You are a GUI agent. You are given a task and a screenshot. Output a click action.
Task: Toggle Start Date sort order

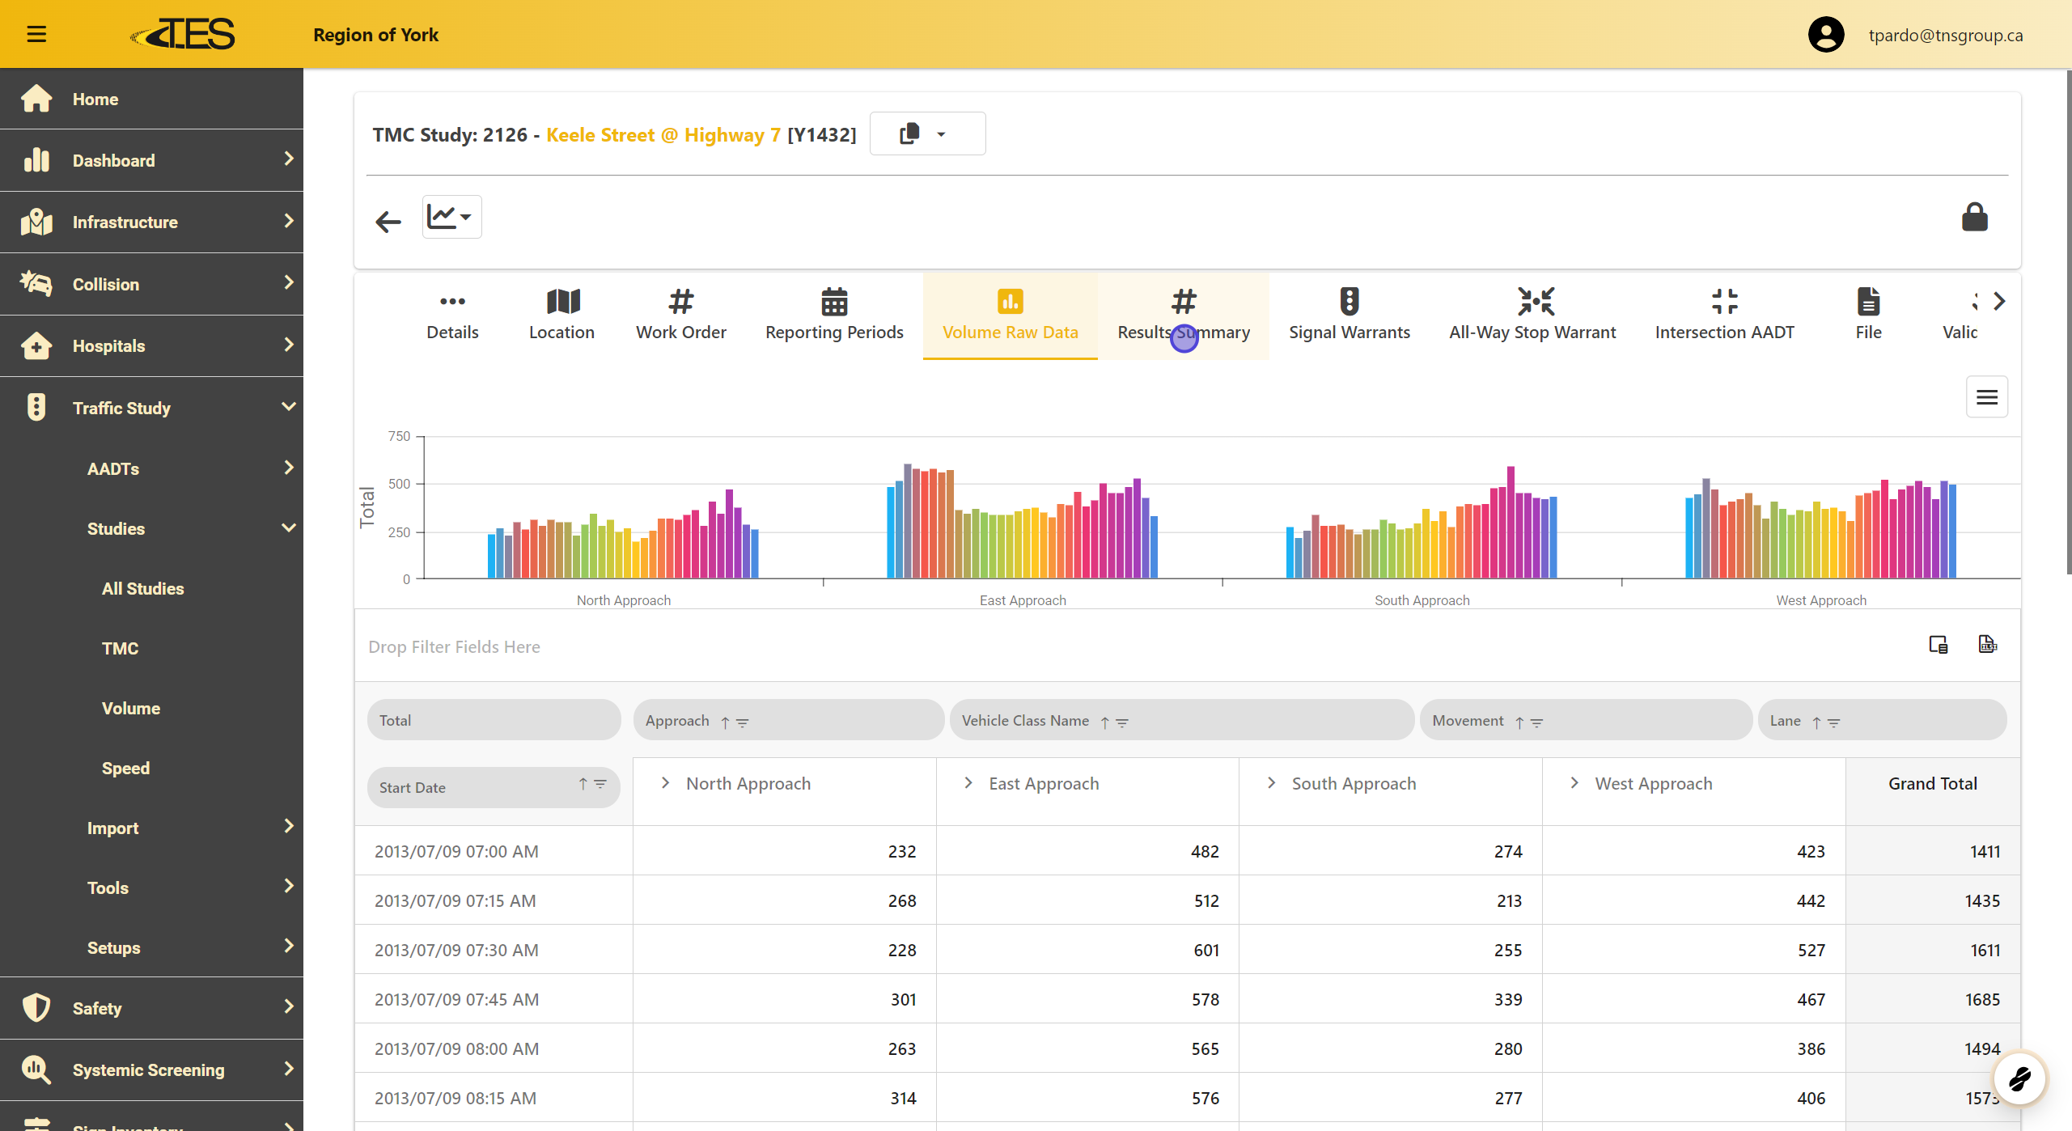click(x=583, y=784)
